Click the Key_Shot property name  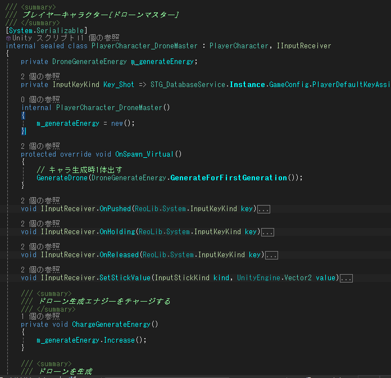coord(119,85)
